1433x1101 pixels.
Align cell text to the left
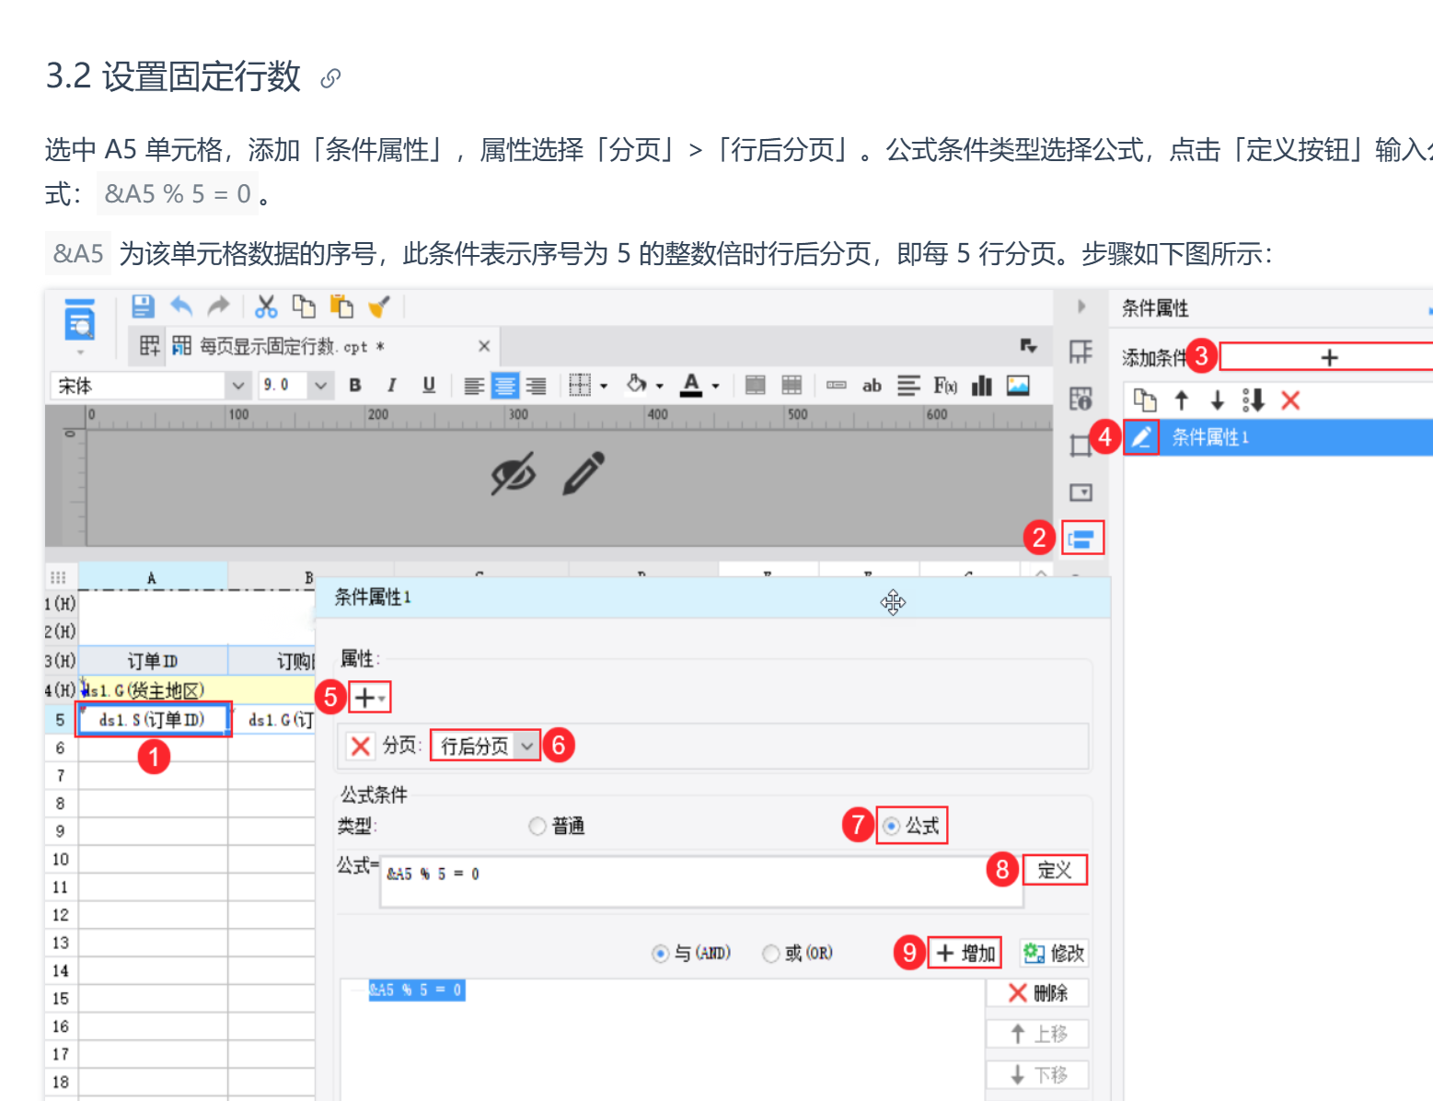pos(474,386)
